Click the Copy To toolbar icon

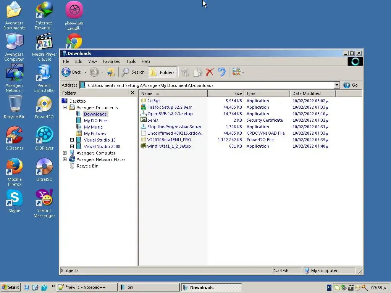(198, 72)
